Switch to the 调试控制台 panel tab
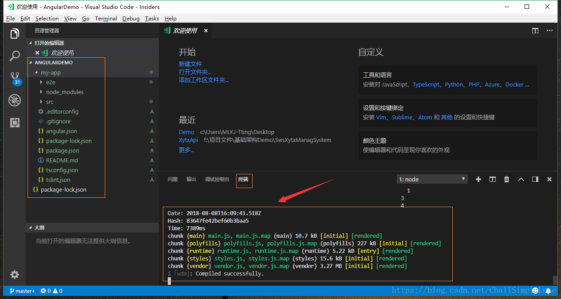Screen dimensions: 561x299 pos(217,179)
